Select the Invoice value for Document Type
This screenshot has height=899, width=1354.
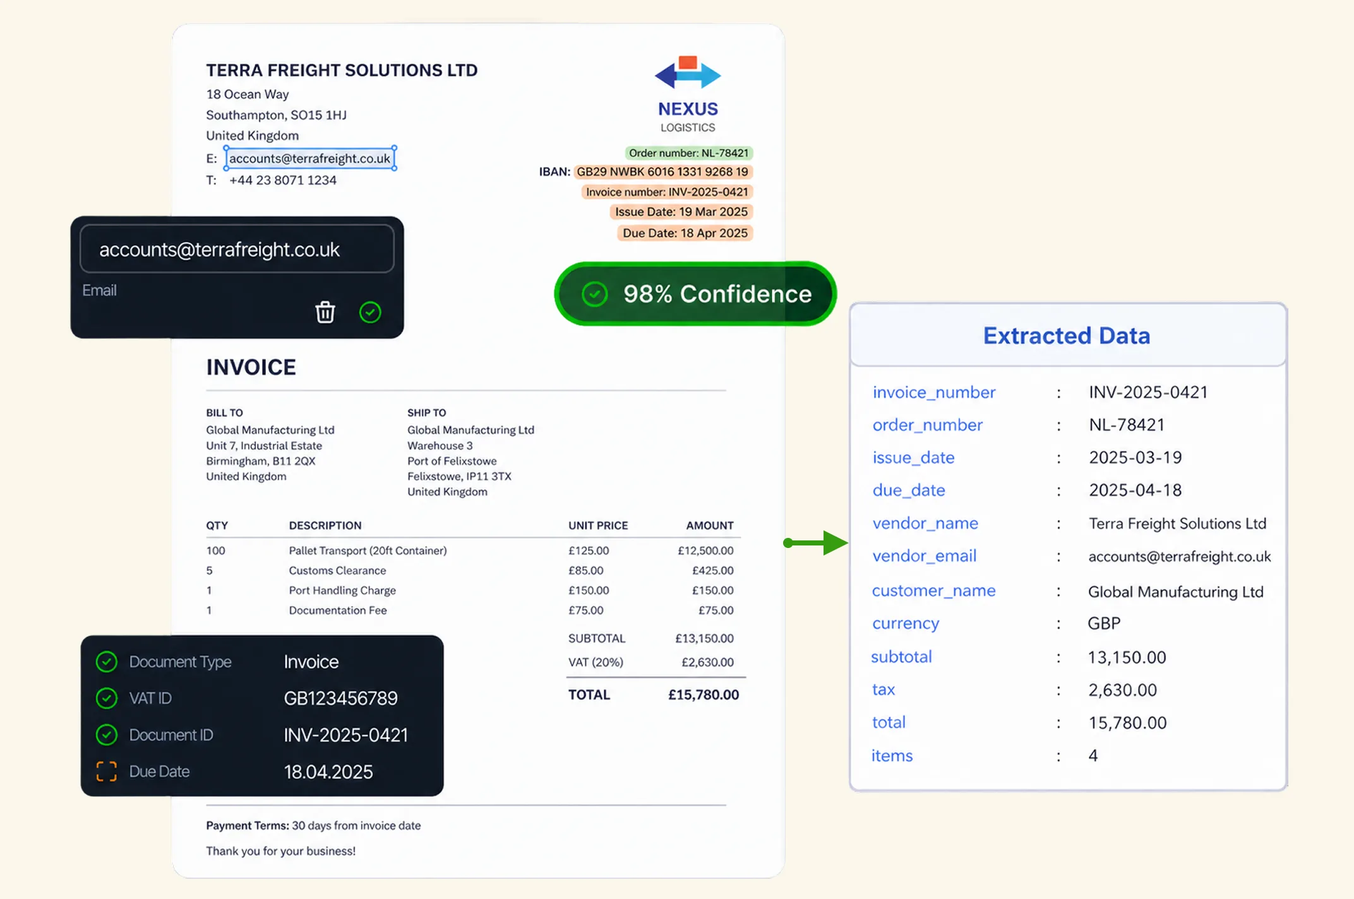pos(311,662)
